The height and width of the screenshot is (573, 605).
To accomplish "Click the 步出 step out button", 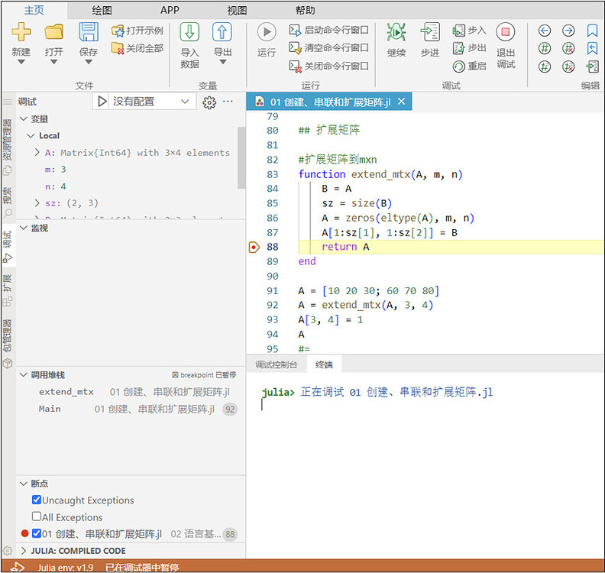I will [469, 48].
